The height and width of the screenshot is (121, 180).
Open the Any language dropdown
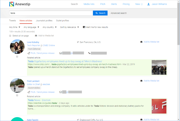(31, 27)
